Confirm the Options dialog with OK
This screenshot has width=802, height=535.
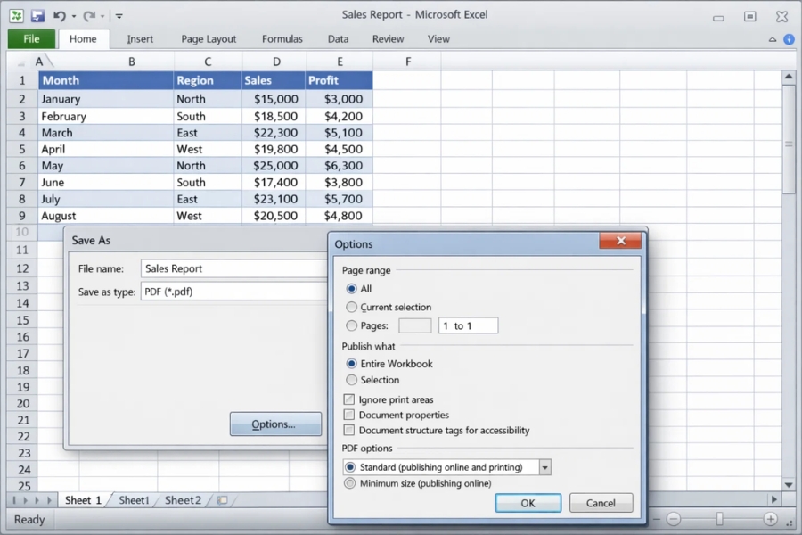coord(528,502)
